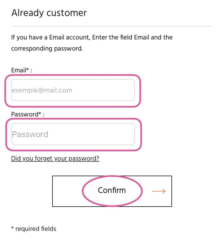Click the instruction paragraph about Email account
Viewport: 224px width, 240px height.
[92, 43]
